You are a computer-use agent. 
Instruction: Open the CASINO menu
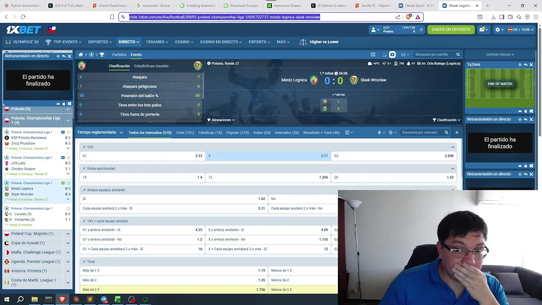point(184,42)
